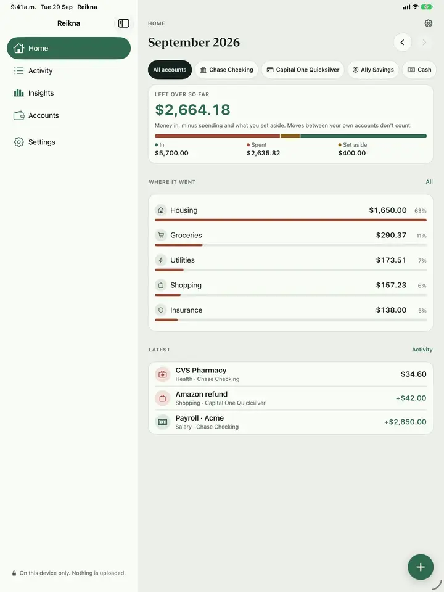
Task: Open settings via top-right gear icon
Action: [428, 23]
